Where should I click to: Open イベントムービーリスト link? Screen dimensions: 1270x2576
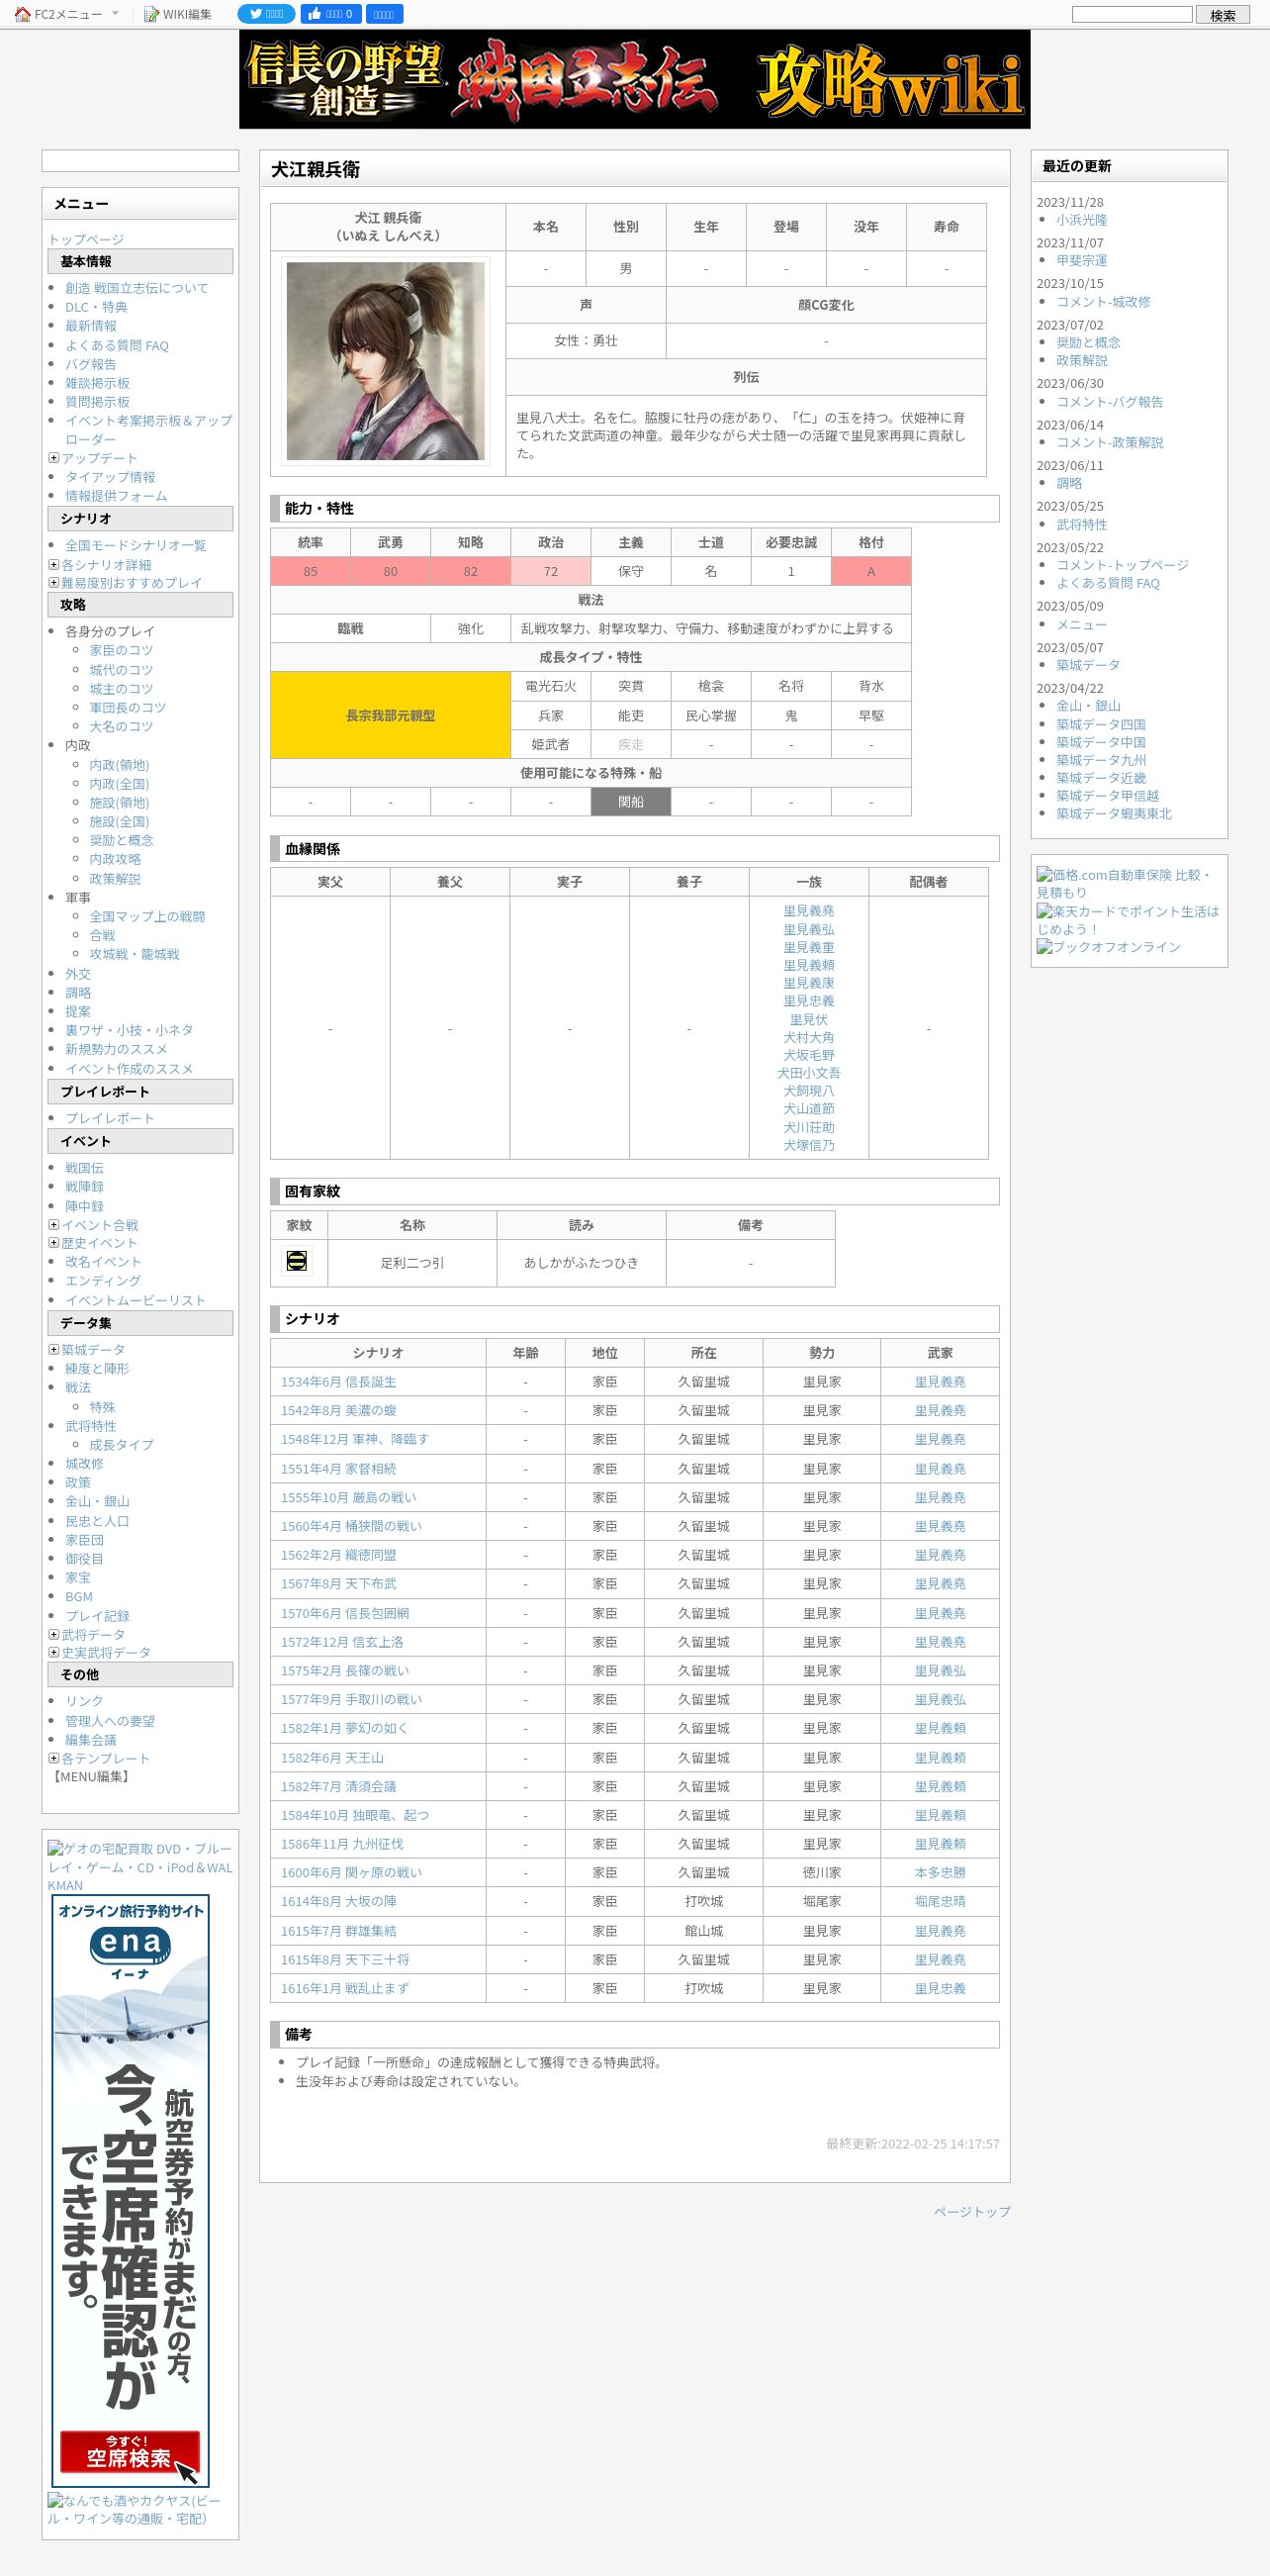135,1300
